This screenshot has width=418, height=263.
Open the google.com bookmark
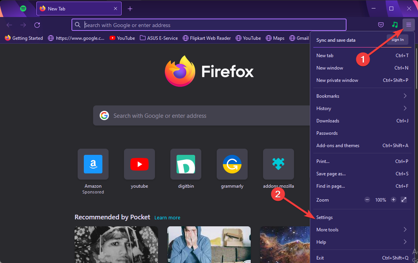[76, 38]
